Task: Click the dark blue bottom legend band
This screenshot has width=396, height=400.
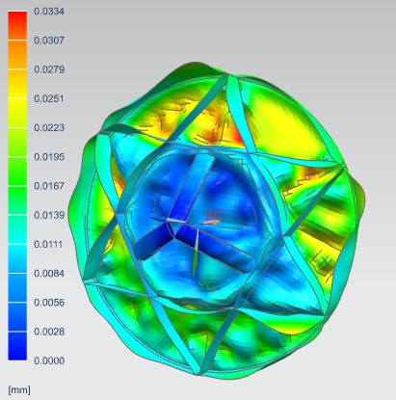Action: click(x=17, y=346)
